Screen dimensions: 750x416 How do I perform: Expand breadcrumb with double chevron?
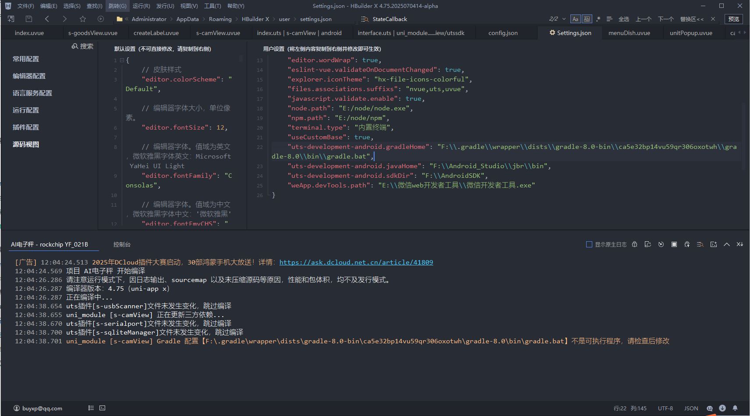(127, 19)
